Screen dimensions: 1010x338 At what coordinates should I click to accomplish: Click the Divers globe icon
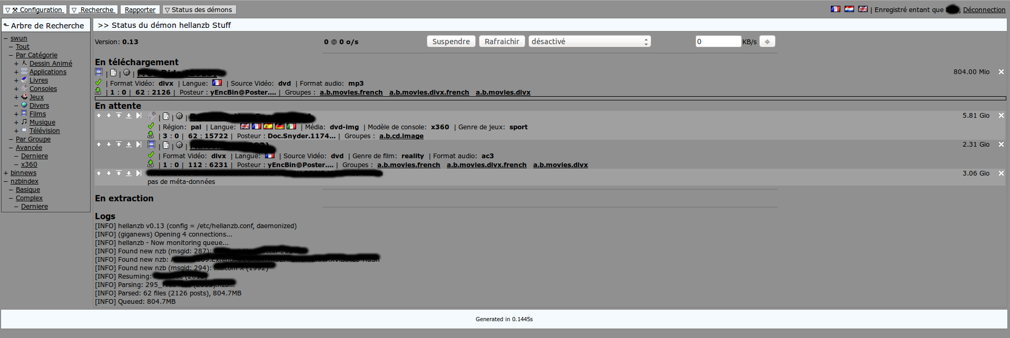24,105
